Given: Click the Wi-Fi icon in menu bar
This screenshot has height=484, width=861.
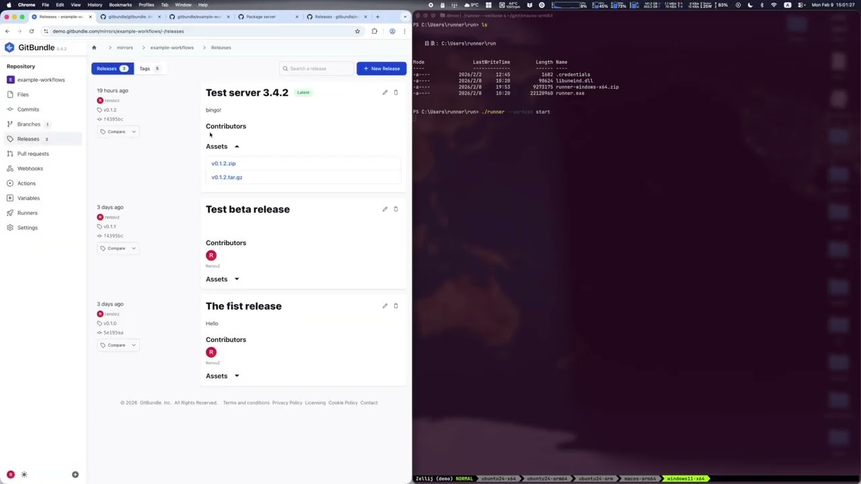Looking at the screenshot, I should (x=774, y=5).
